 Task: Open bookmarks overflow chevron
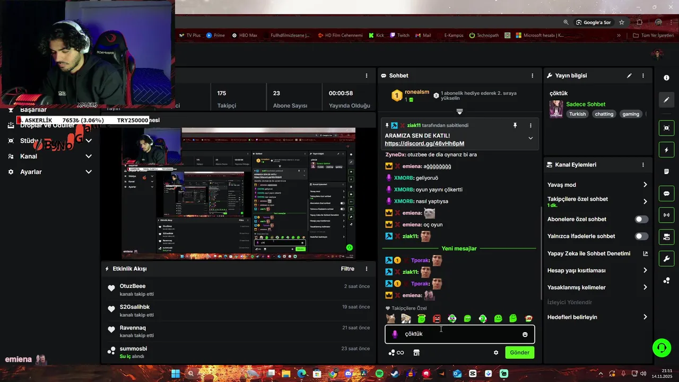(x=619, y=36)
